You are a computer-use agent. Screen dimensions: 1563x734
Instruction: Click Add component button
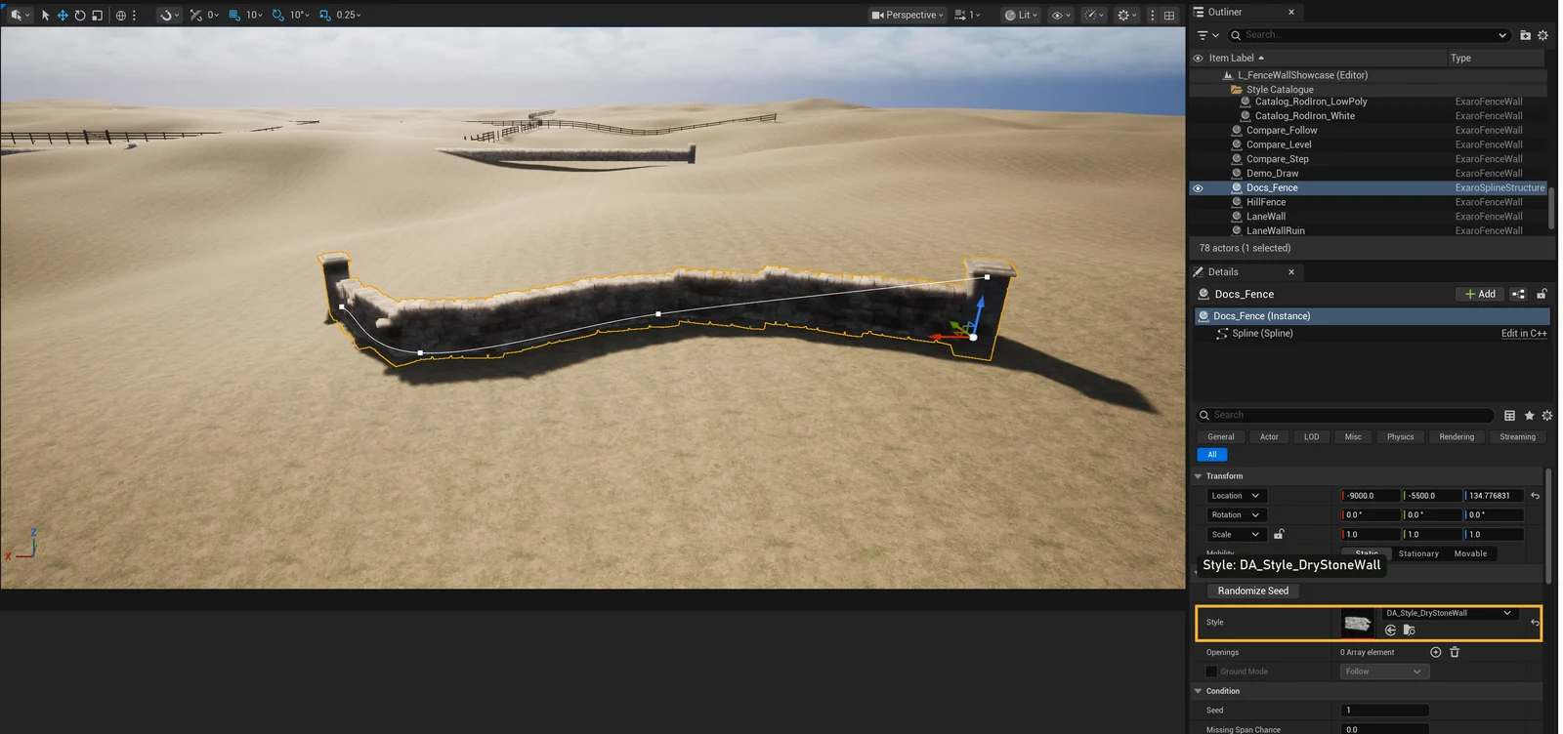click(1480, 294)
